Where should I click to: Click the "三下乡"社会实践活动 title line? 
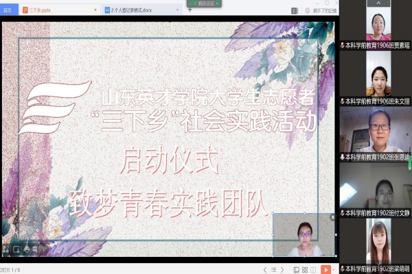(204, 121)
